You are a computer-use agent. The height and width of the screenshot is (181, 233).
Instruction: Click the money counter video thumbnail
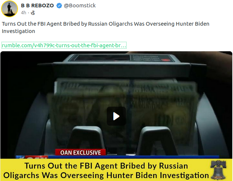(116, 105)
